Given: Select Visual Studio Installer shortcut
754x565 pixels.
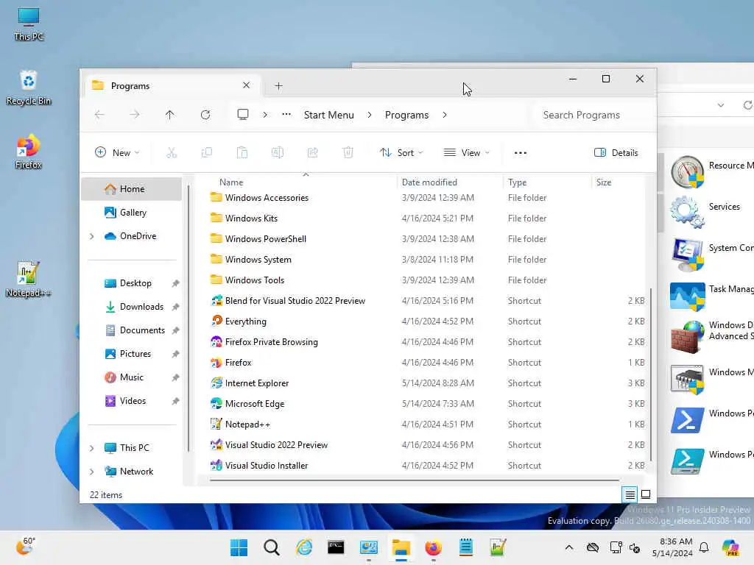Looking at the screenshot, I should (x=267, y=466).
